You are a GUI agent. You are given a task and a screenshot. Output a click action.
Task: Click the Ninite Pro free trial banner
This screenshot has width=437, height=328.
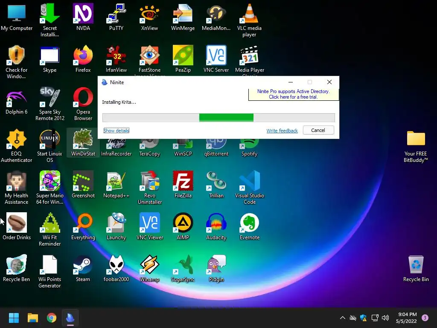pos(294,94)
